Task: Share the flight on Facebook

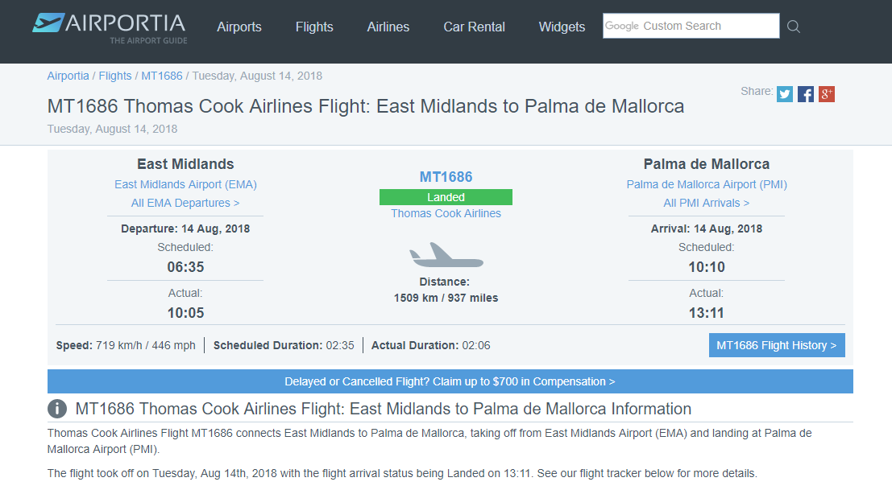Action: point(806,94)
